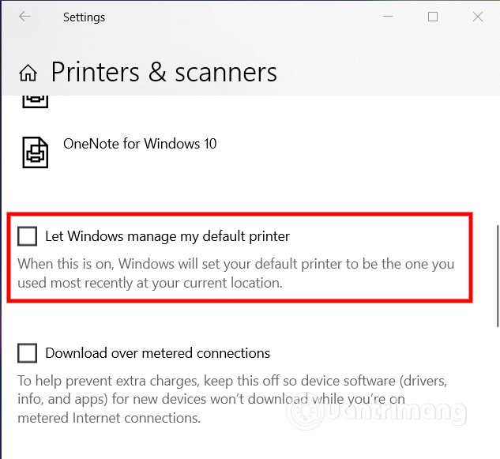
Task: Enable Let Windows manage my default printer
Action: click(27, 236)
